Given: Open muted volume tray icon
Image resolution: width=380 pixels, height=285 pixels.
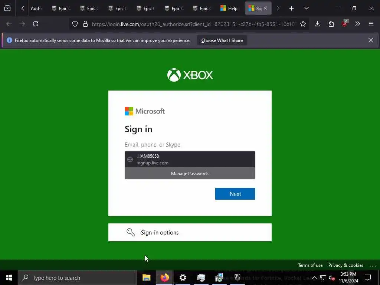Looking at the screenshot, I should pos(332,278).
